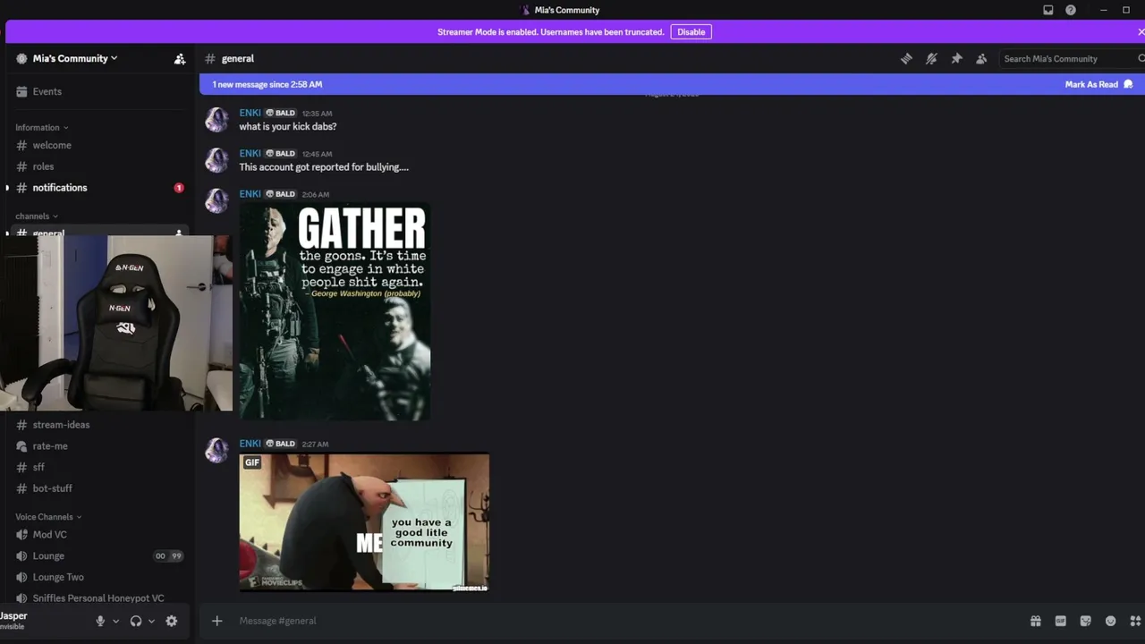1145x644 pixels.
Task: Toggle microphone mute
Action: click(x=100, y=621)
